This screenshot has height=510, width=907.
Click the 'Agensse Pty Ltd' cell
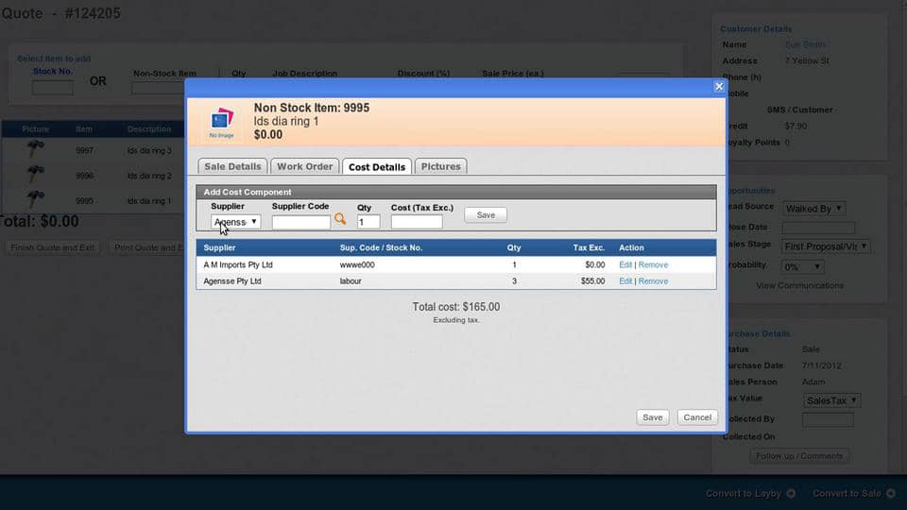click(232, 281)
